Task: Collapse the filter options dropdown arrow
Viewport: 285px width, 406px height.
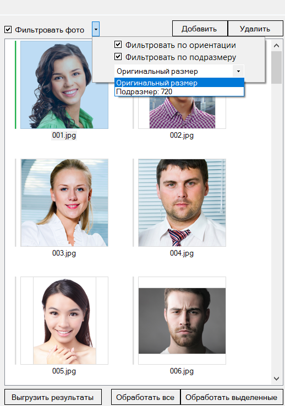Action: click(96, 29)
